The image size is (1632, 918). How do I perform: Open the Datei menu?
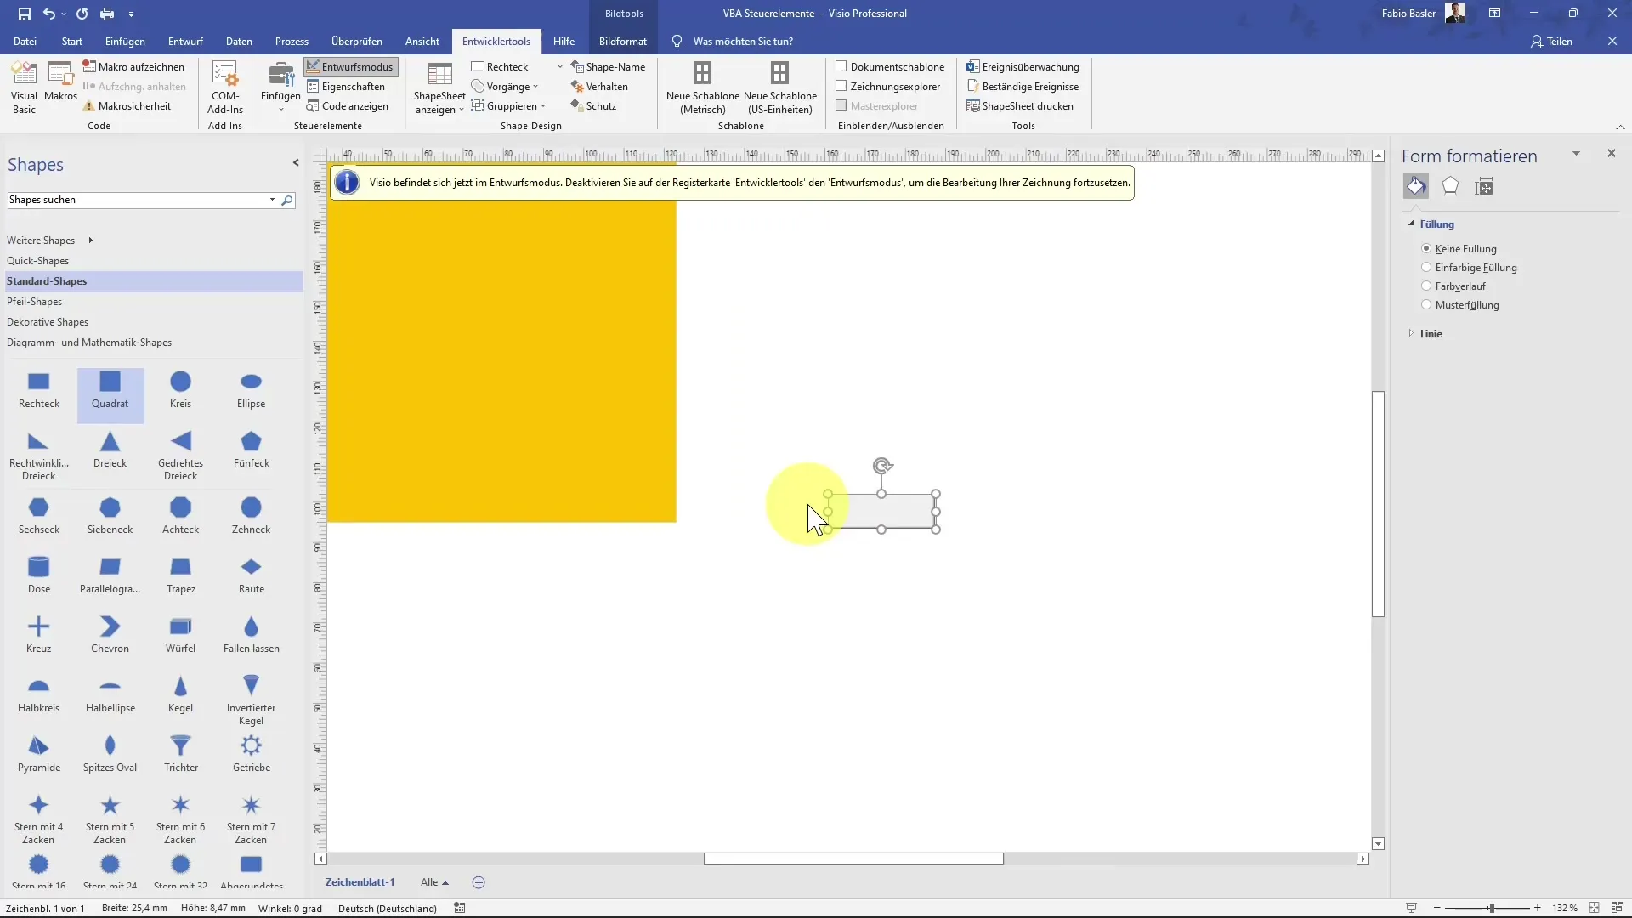(x=25, y=41)
